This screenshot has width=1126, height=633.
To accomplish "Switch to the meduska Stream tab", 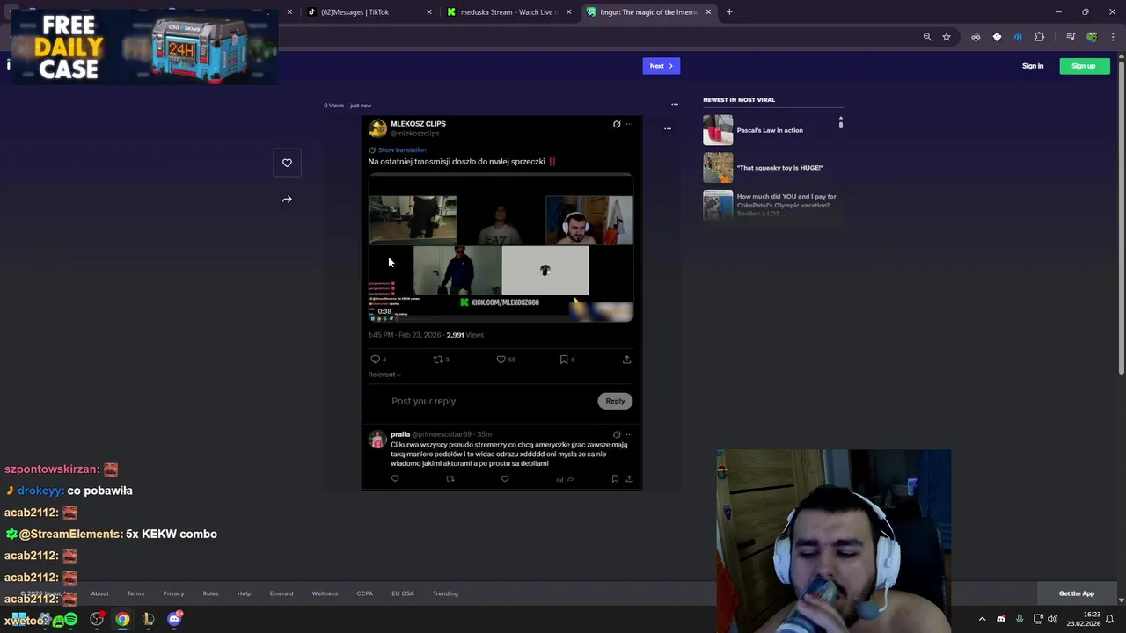I will 510,12.
